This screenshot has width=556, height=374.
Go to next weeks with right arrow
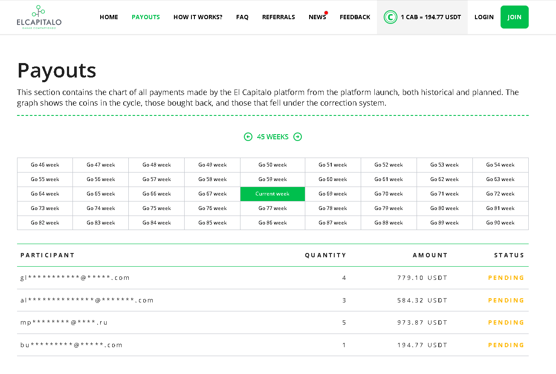298,137
